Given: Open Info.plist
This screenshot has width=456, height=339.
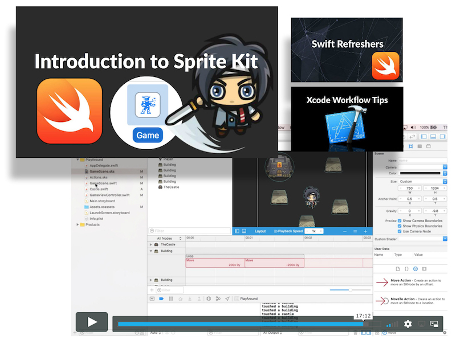Looking at the screenshot, I should 96,219.
